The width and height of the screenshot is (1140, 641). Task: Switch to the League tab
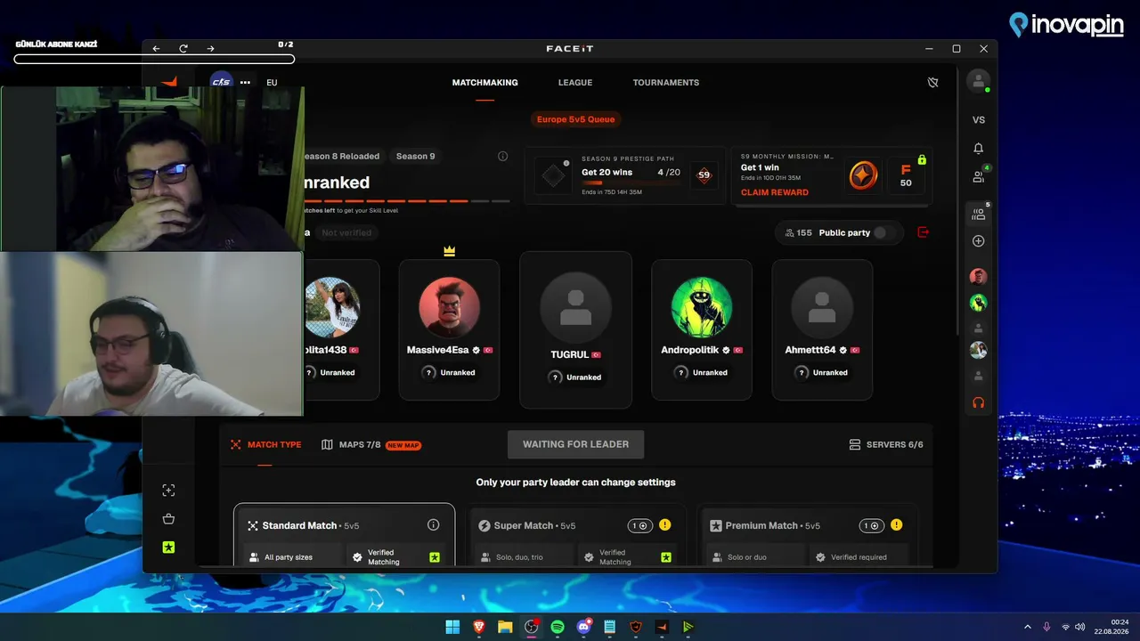575,83
